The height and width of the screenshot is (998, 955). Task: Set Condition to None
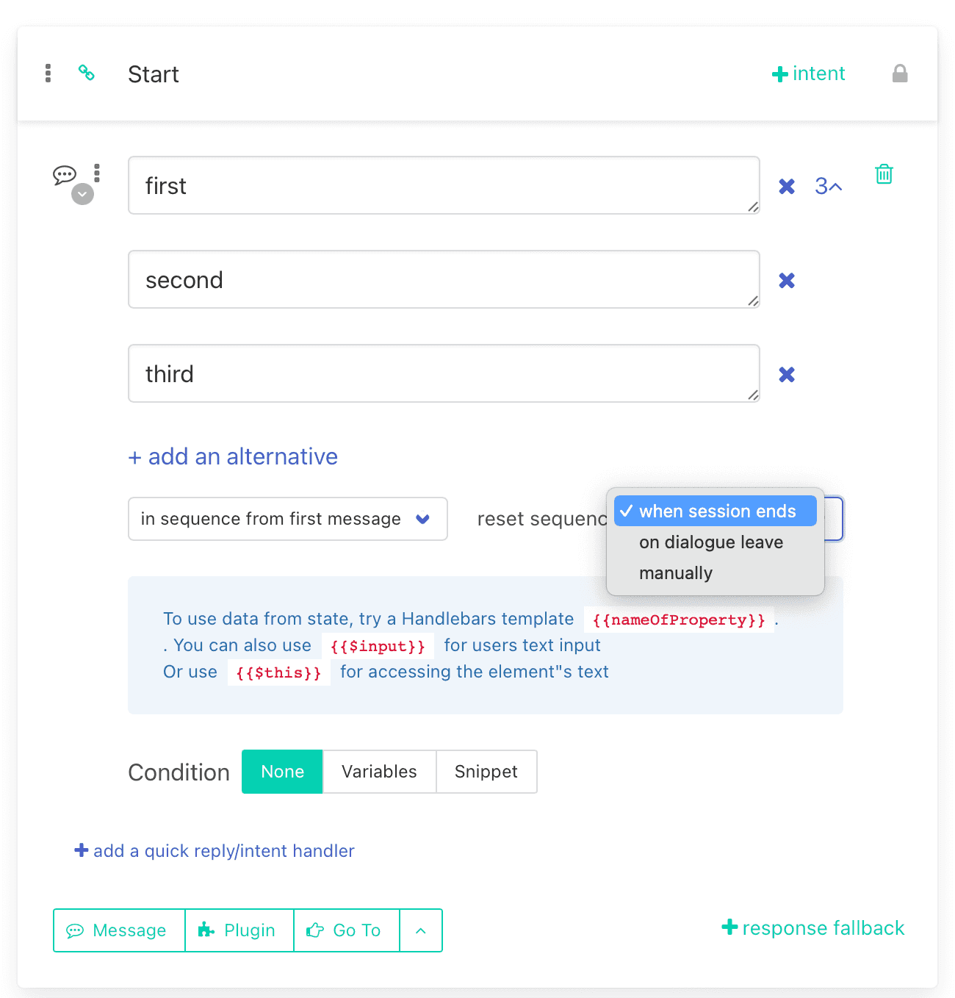282,772
